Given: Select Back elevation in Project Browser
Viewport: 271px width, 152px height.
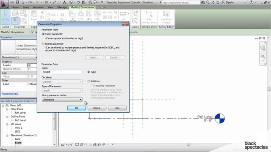Looking at the screenshot, I should tap(18, 139).
